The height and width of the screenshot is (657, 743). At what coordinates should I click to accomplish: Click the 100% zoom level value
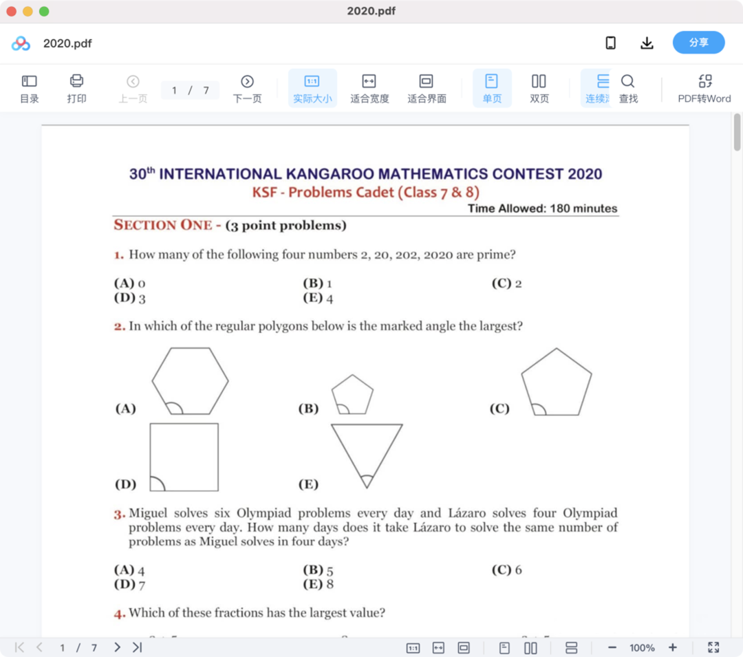(x=642, y=647)
